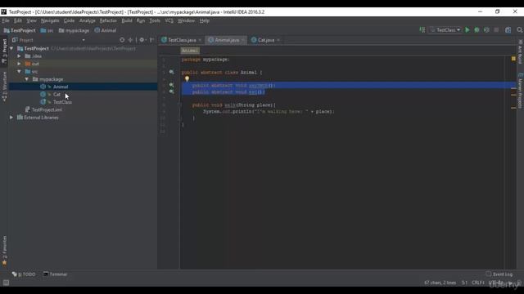Screen dimensions: 524x294
Task: Select Animal class in project tree
Action: coord(61,87)
